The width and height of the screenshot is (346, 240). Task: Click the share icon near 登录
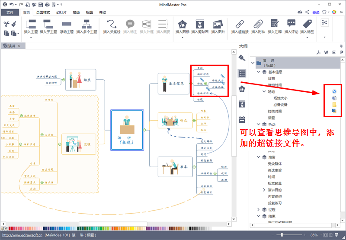click(307, 12)
